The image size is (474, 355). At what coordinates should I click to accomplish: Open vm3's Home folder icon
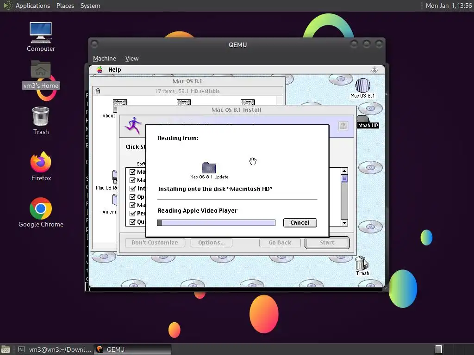click(x=41, y=70)
